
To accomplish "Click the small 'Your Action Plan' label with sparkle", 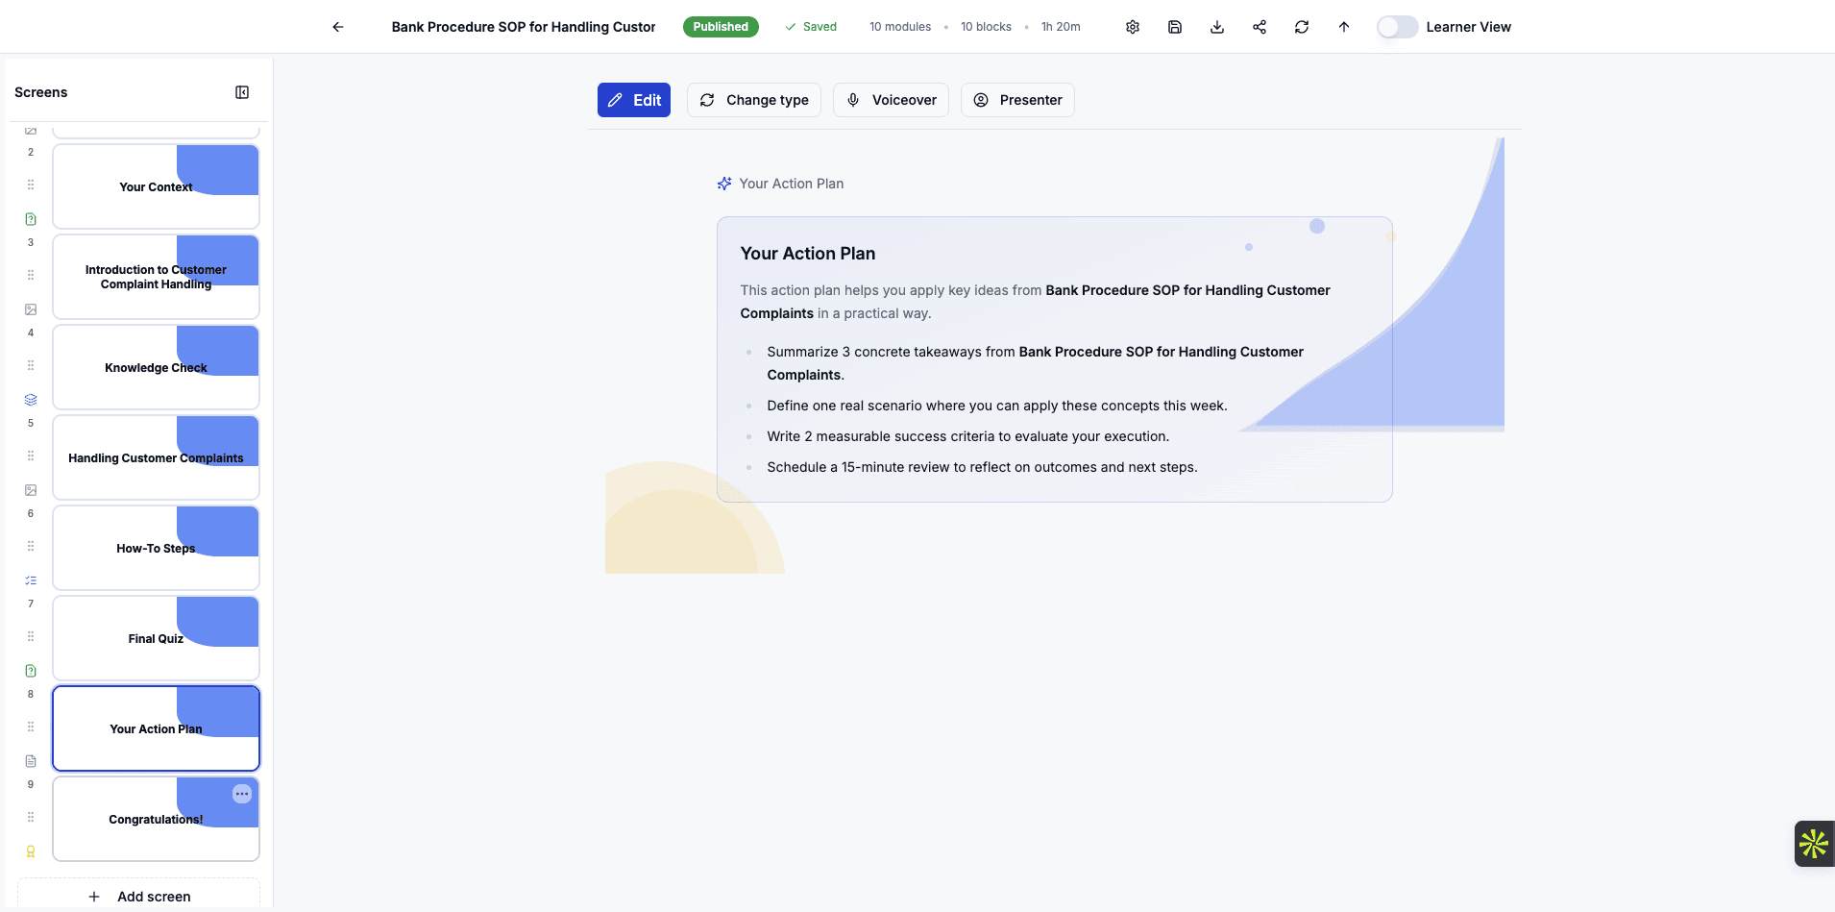I will point(791,184).
